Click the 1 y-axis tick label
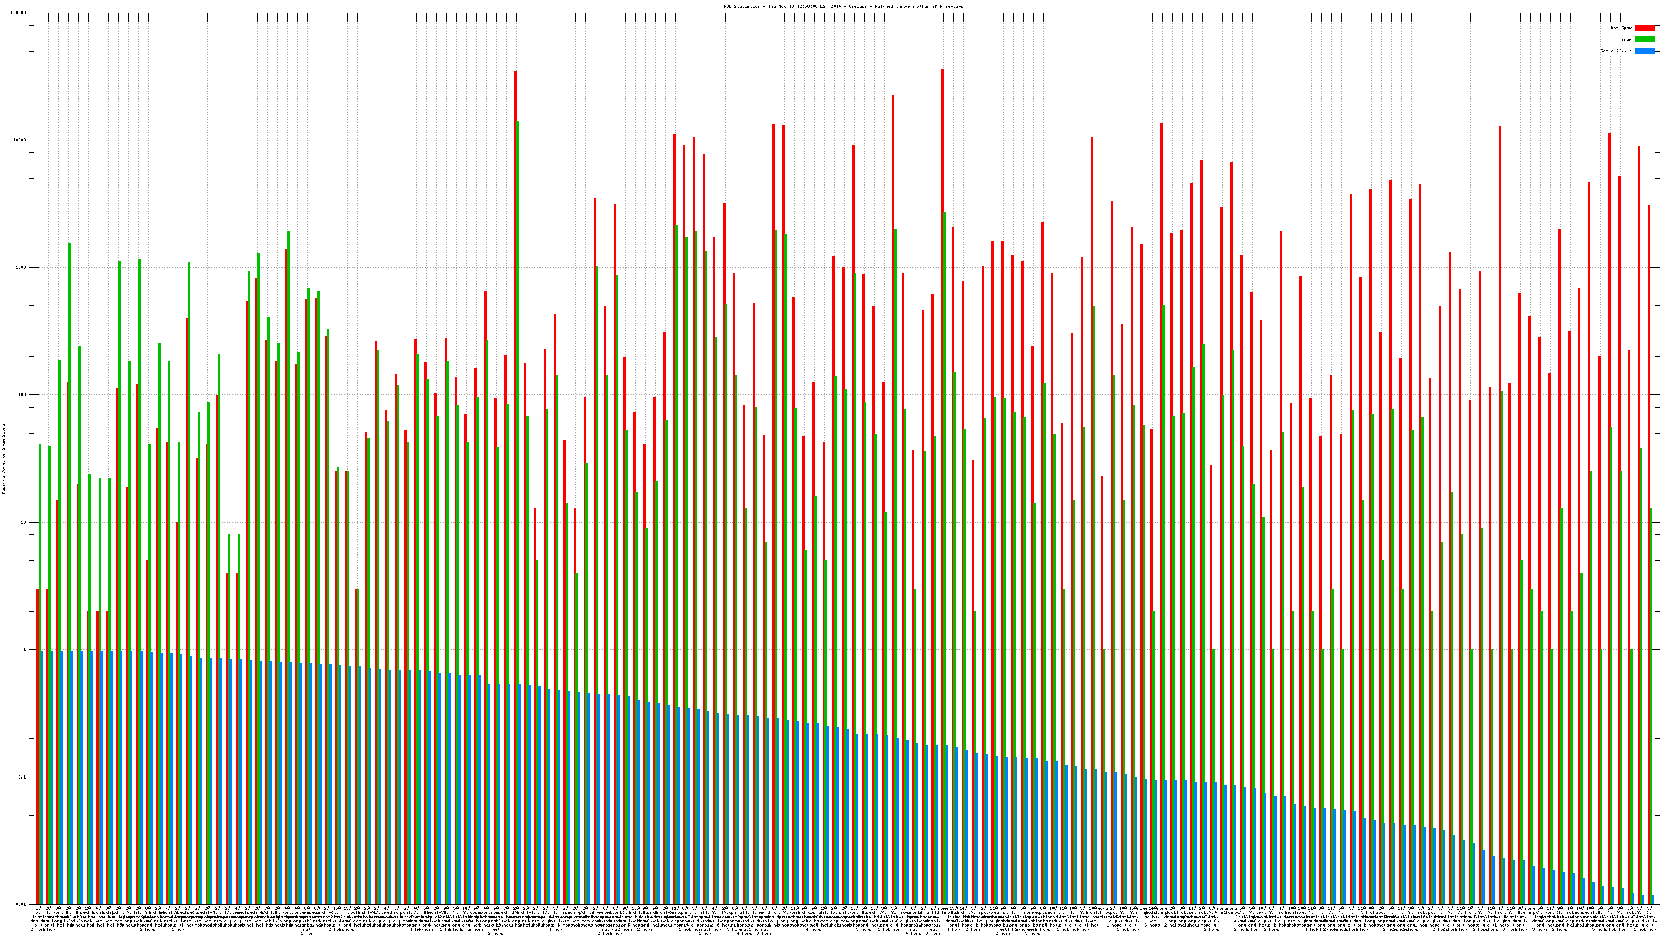1668x938 pixels. coord(25,650)
